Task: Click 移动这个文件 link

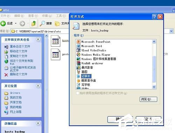Action: coord(19,51)
